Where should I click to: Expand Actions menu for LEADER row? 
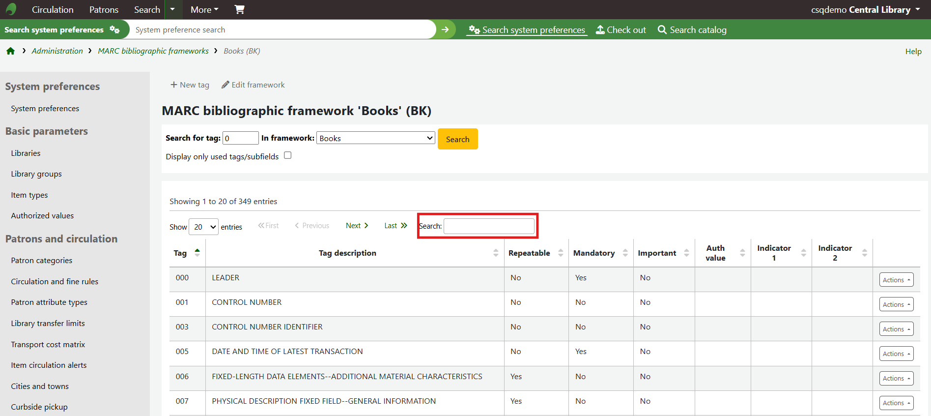[896, 280]
